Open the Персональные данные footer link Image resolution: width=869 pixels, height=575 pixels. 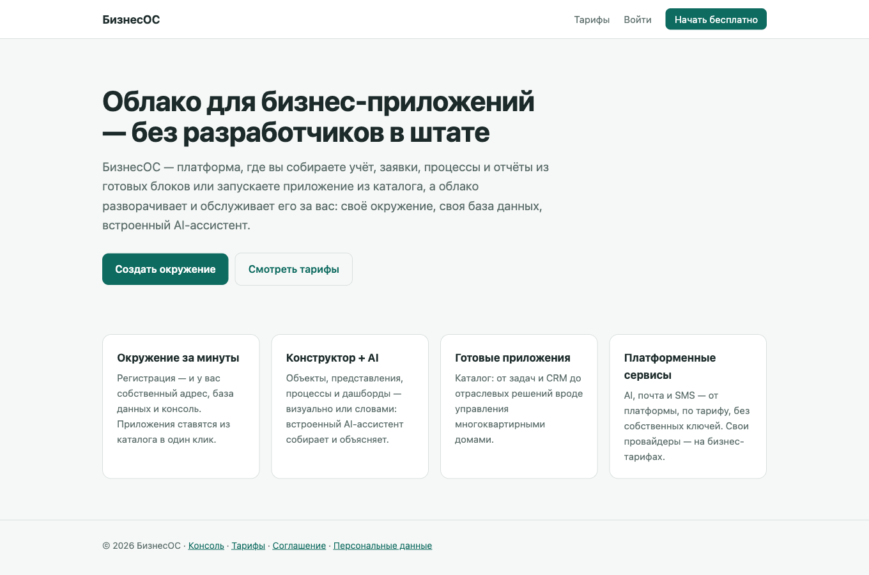point(383,546)
